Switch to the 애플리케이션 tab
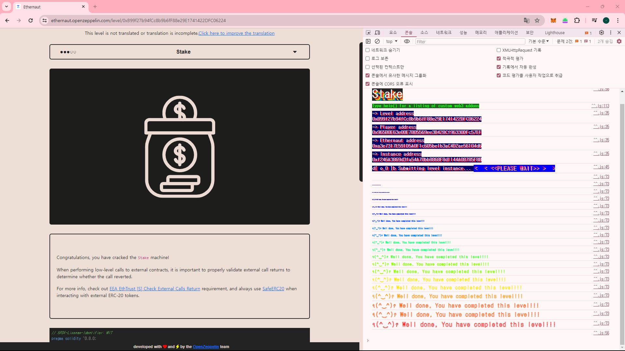 506,32
